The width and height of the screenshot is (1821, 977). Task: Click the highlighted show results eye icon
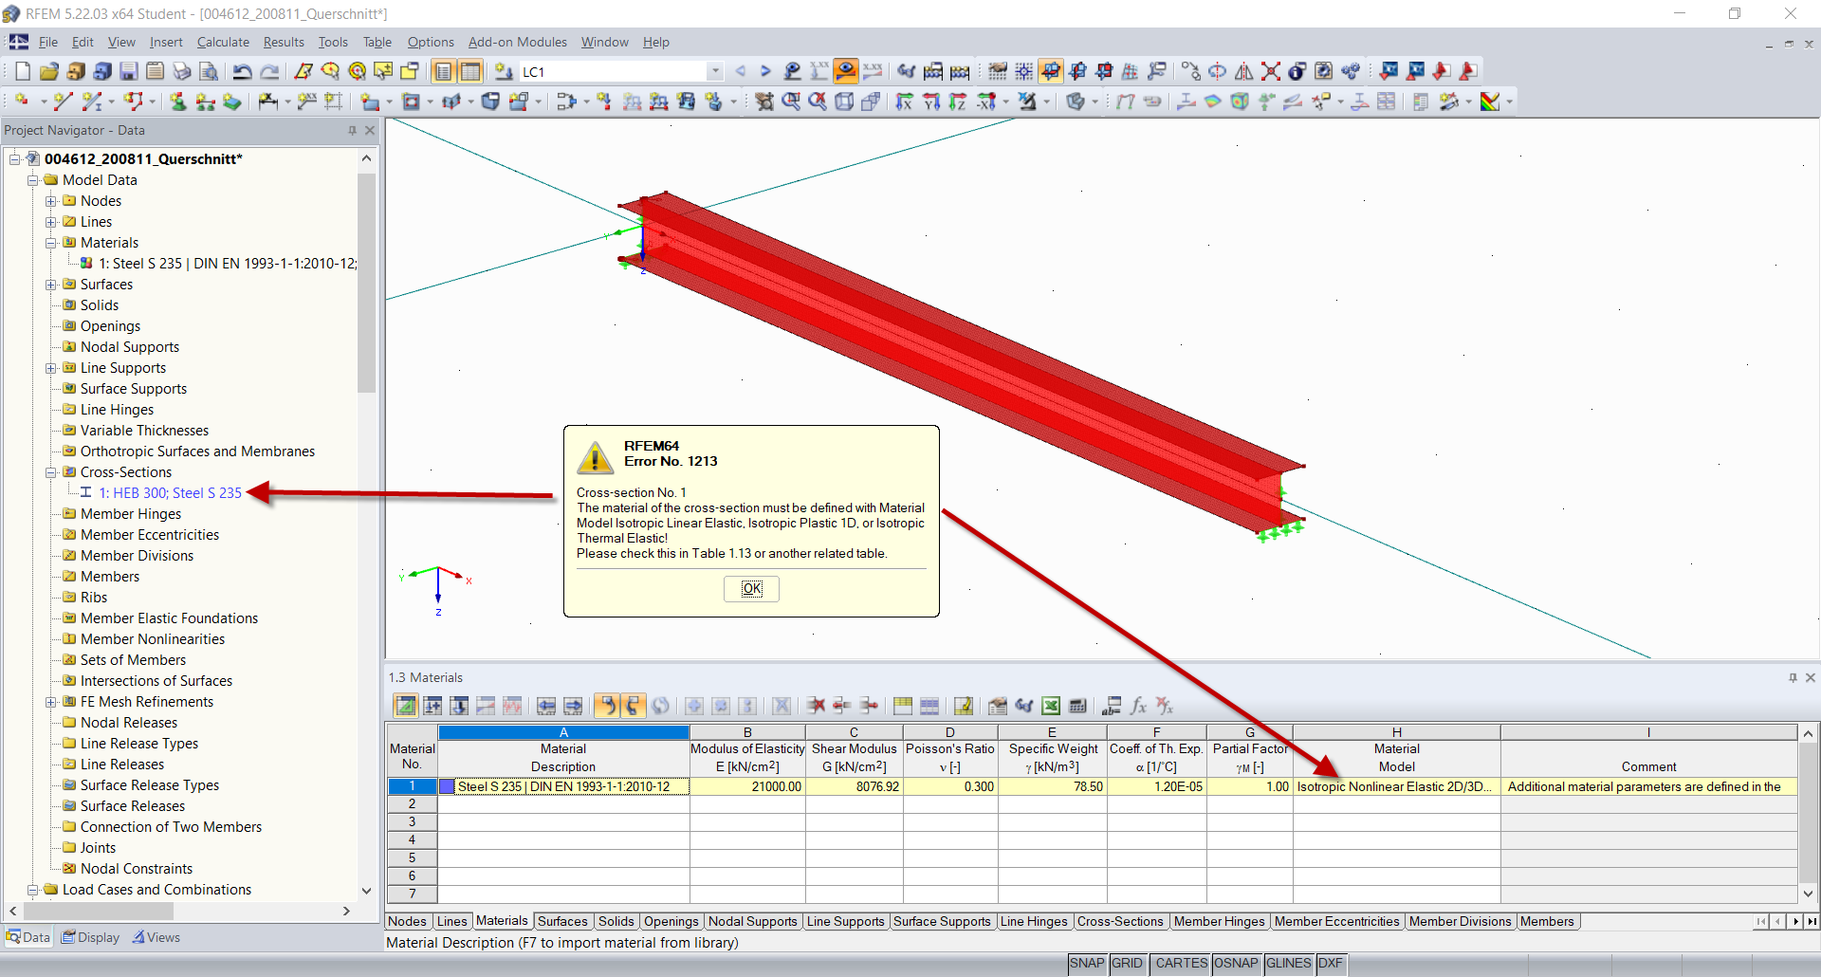[x=846, y=71]
